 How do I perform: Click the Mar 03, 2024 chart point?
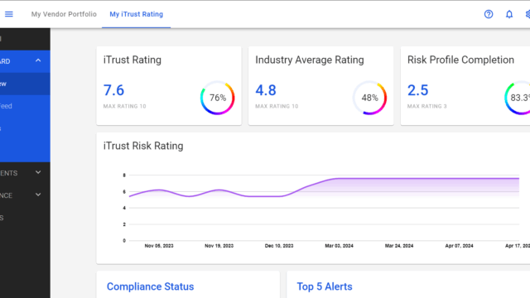tap(339, 179)
